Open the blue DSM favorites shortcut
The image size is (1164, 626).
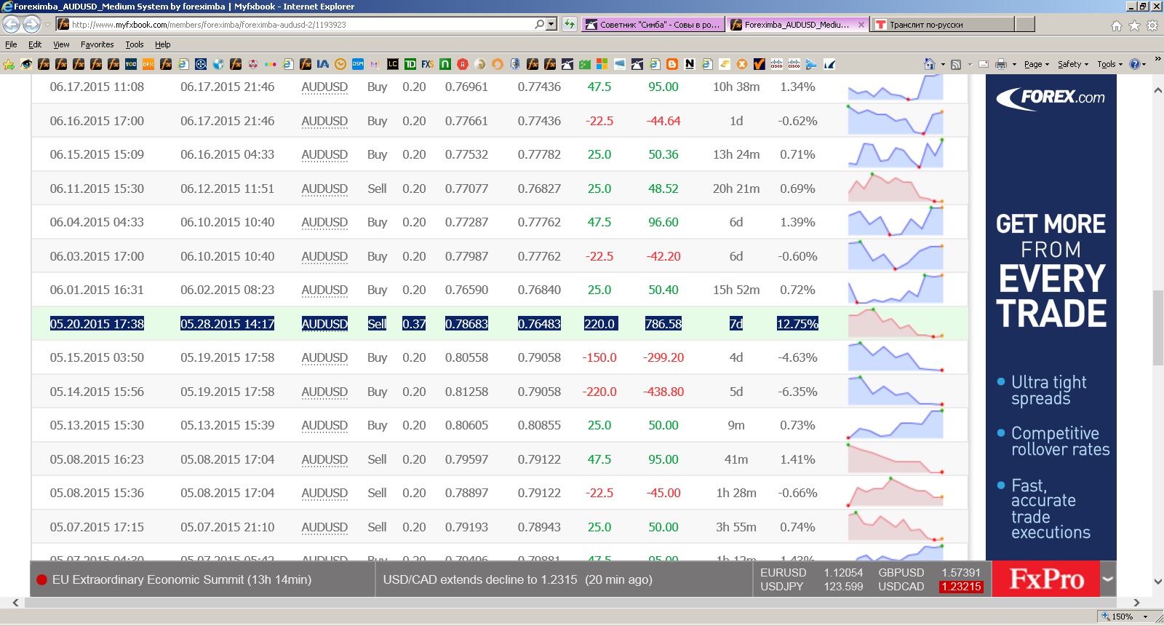coord(358,64)
